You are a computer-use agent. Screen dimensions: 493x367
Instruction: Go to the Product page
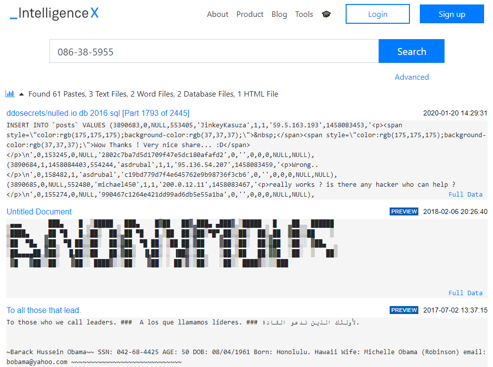coord(250,14)
